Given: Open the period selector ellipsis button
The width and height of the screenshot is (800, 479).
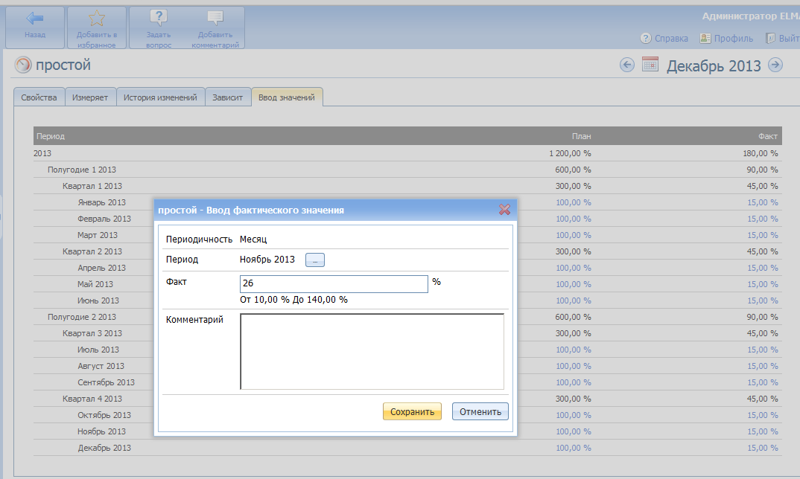Looking at the screenshot, I should pos(315,260).
